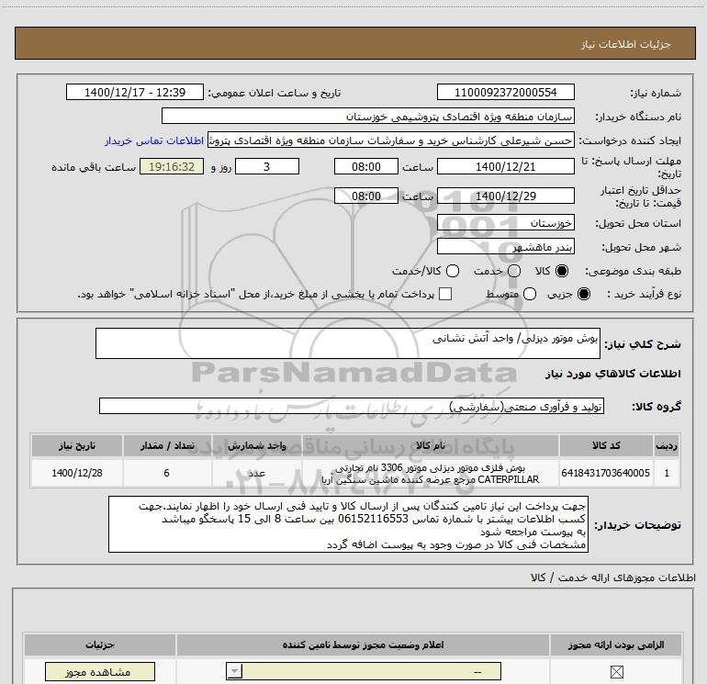Click the row number cell 1
Viewport: 707px width, 684px height.
tap(667, 473)
